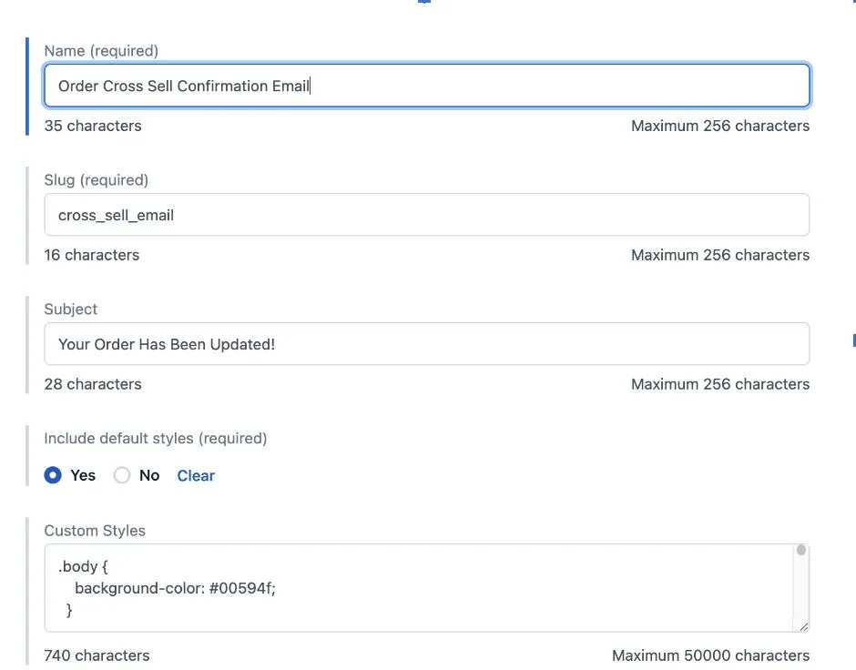Viewport: 856px width, 670px height.
Task: Click the Custom Styles textarea resize handle
Action: [803, 627]
